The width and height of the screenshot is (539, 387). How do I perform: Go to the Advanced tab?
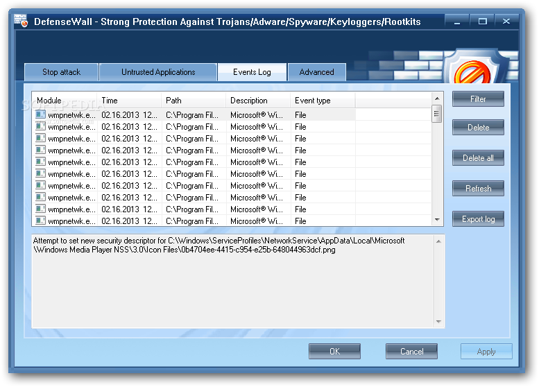[x=316, y=72]
